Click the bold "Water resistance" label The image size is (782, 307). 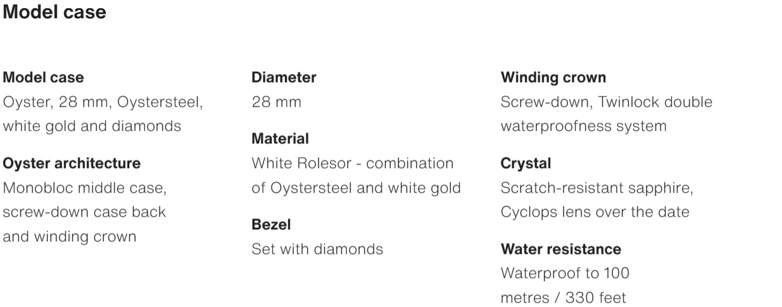pyautogui.click(x=560, y=249)
